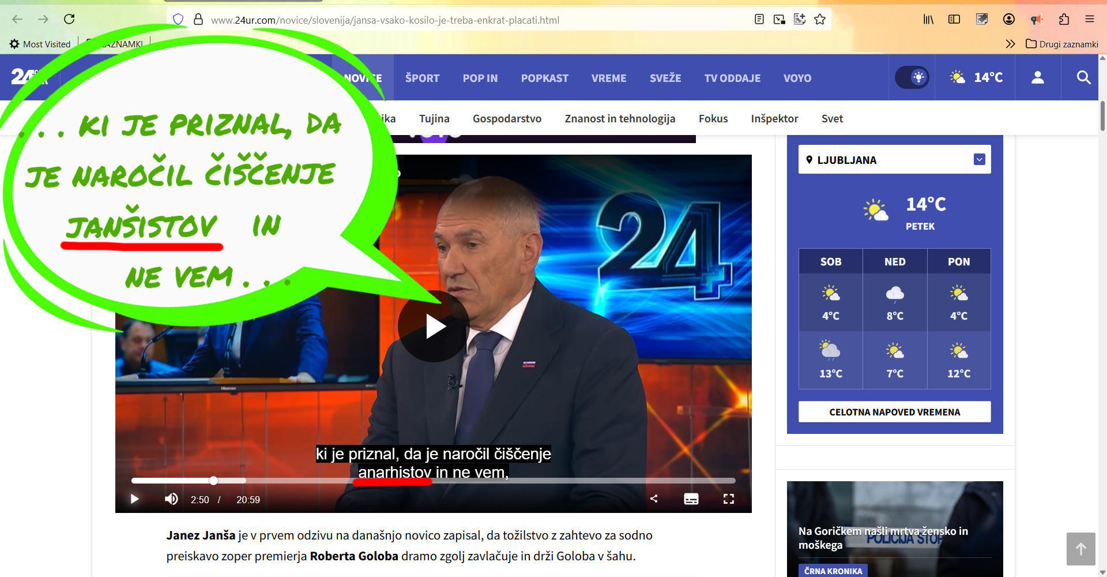1107x577 pixels.
Task: Click Celotna napoved vremena button
Action: (x=894, y=412)
